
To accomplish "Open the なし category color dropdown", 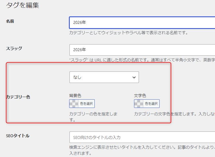I will (104, 77).
